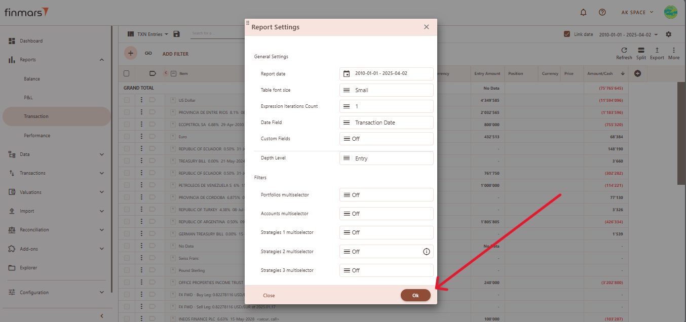Check the select-all checkbox in the table header
The image size is (686, 322).
pyautogui.click(x=127, y=73)
